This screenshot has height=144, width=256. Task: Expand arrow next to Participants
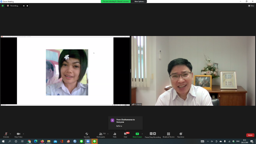pos(108,134)
